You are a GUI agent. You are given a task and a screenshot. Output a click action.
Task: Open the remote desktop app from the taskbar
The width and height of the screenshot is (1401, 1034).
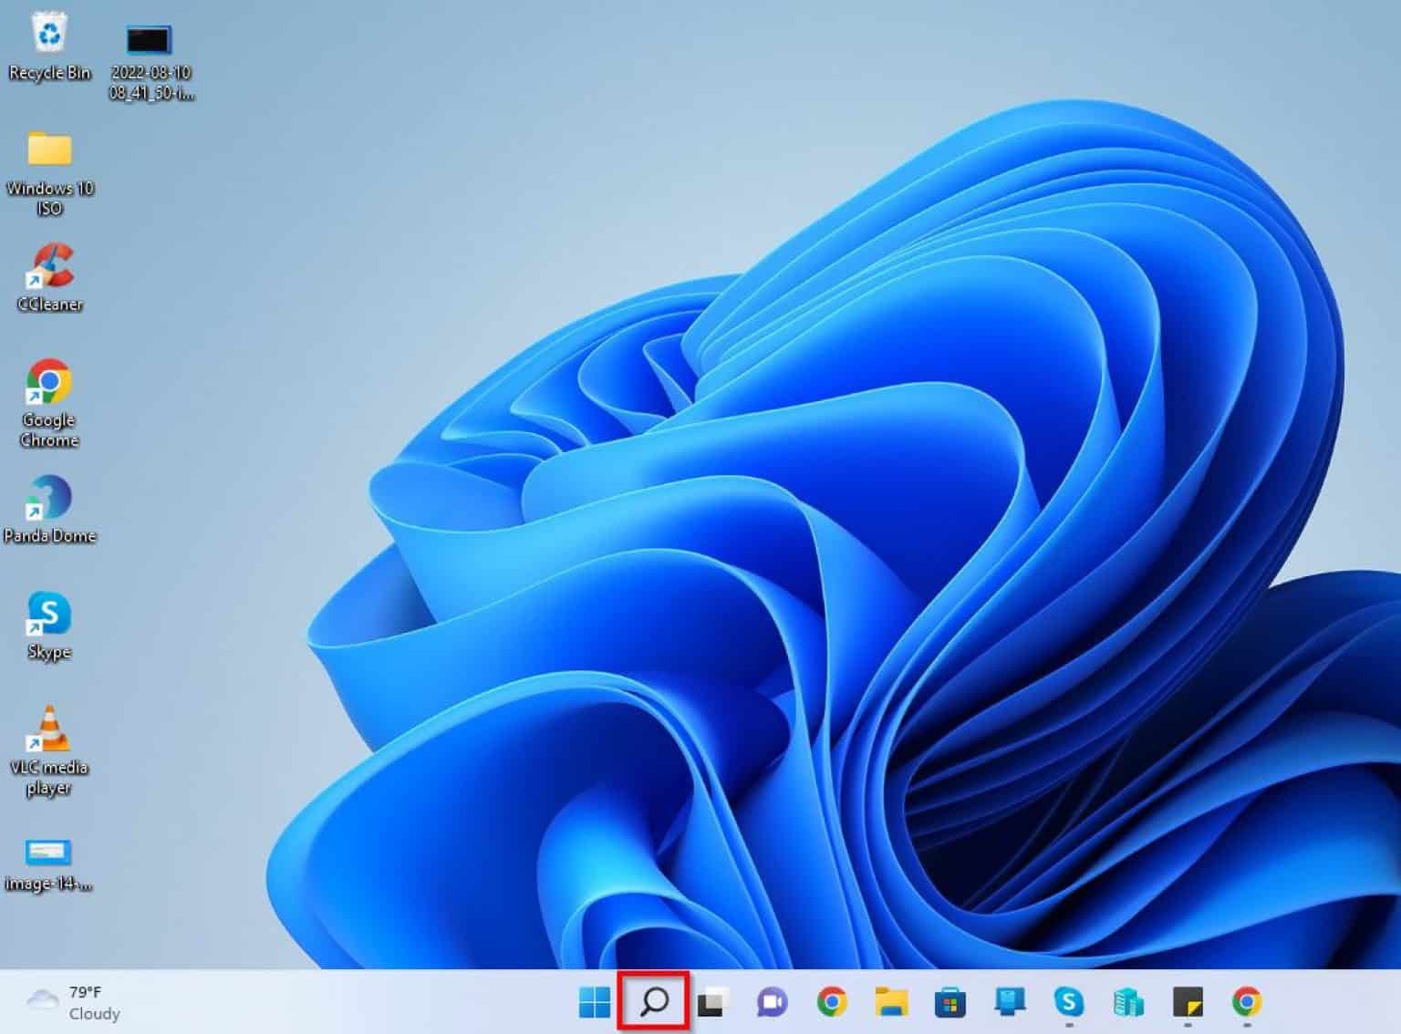[x=1008, y=1003]
